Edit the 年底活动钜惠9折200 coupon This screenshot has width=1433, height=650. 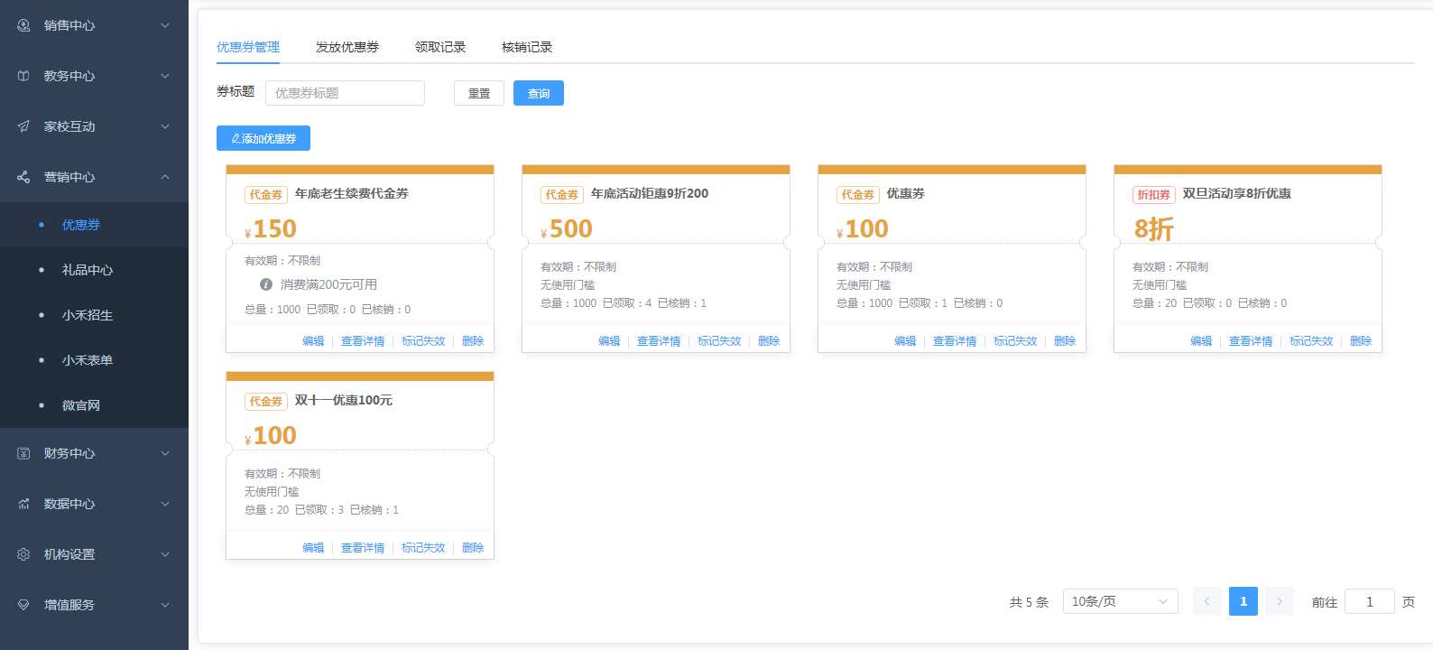pos(609,341)
